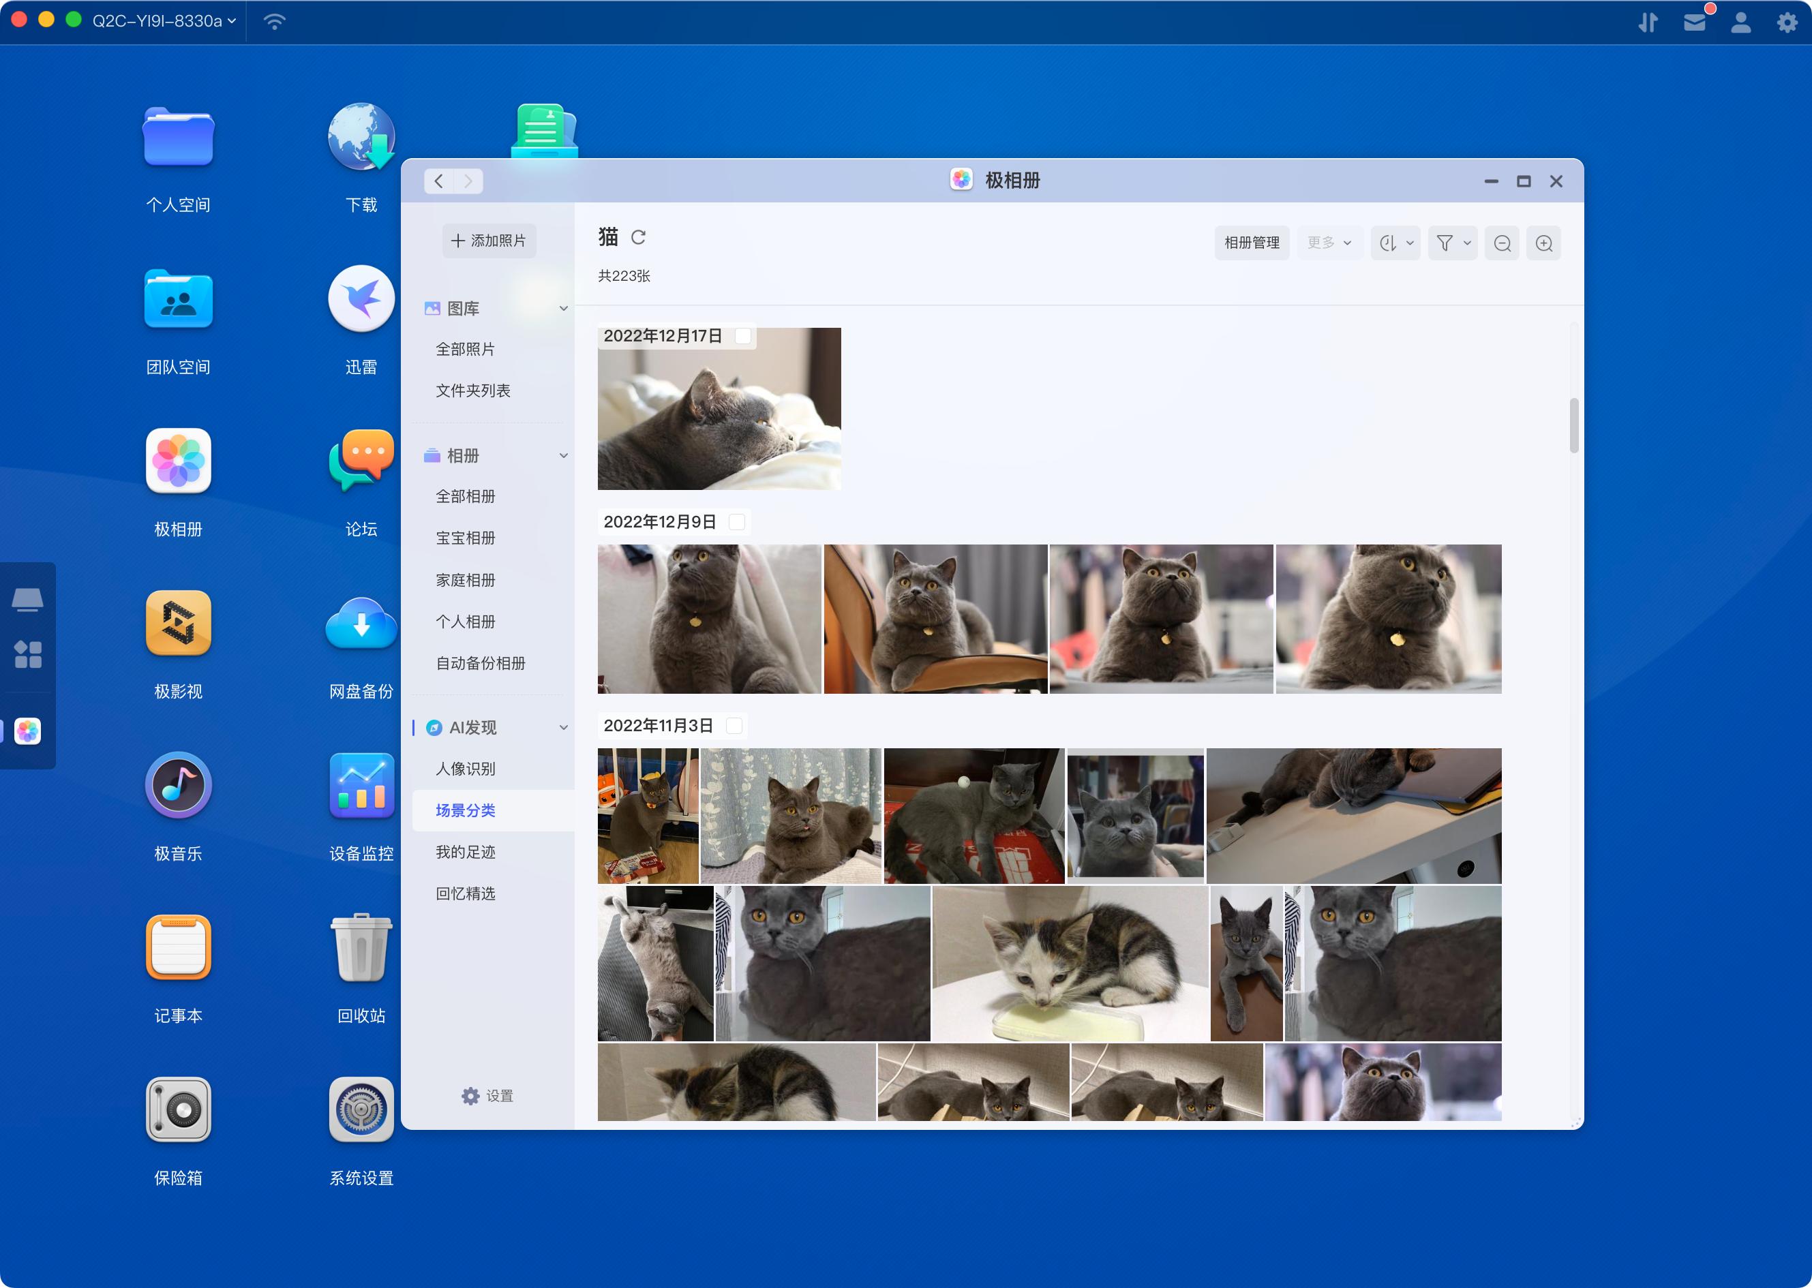Click the zoom out thumbnails icon
The height and width of the screenshot is (1288, 1812).
1502,243
